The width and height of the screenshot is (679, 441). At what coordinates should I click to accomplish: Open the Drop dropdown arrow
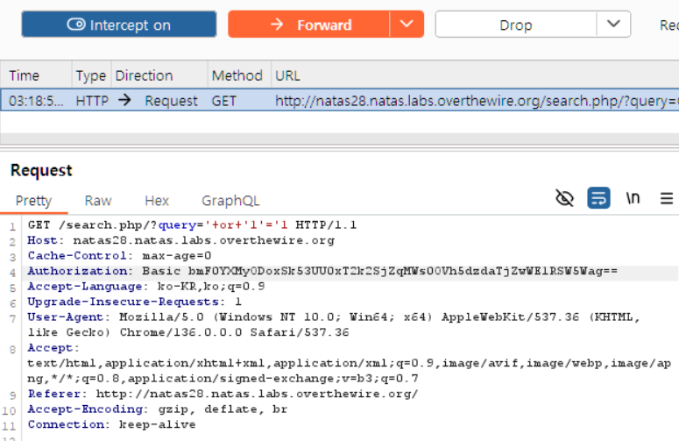point(613,25)
